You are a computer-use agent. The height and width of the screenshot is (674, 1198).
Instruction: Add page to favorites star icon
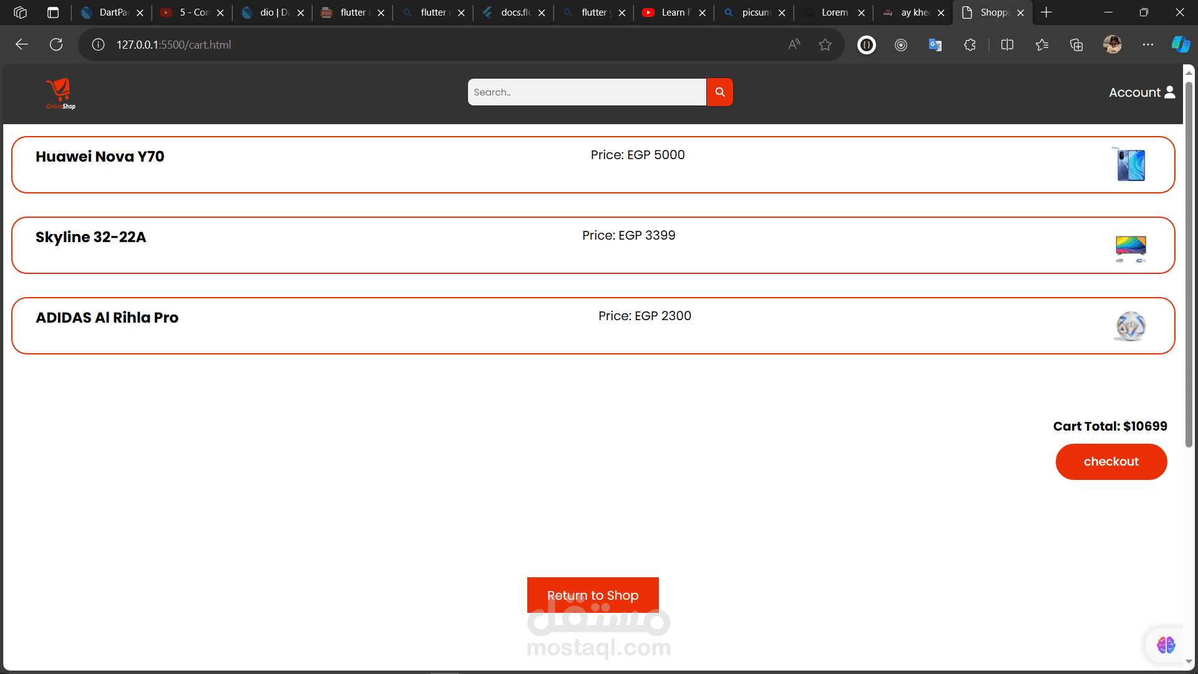[825, 45]
